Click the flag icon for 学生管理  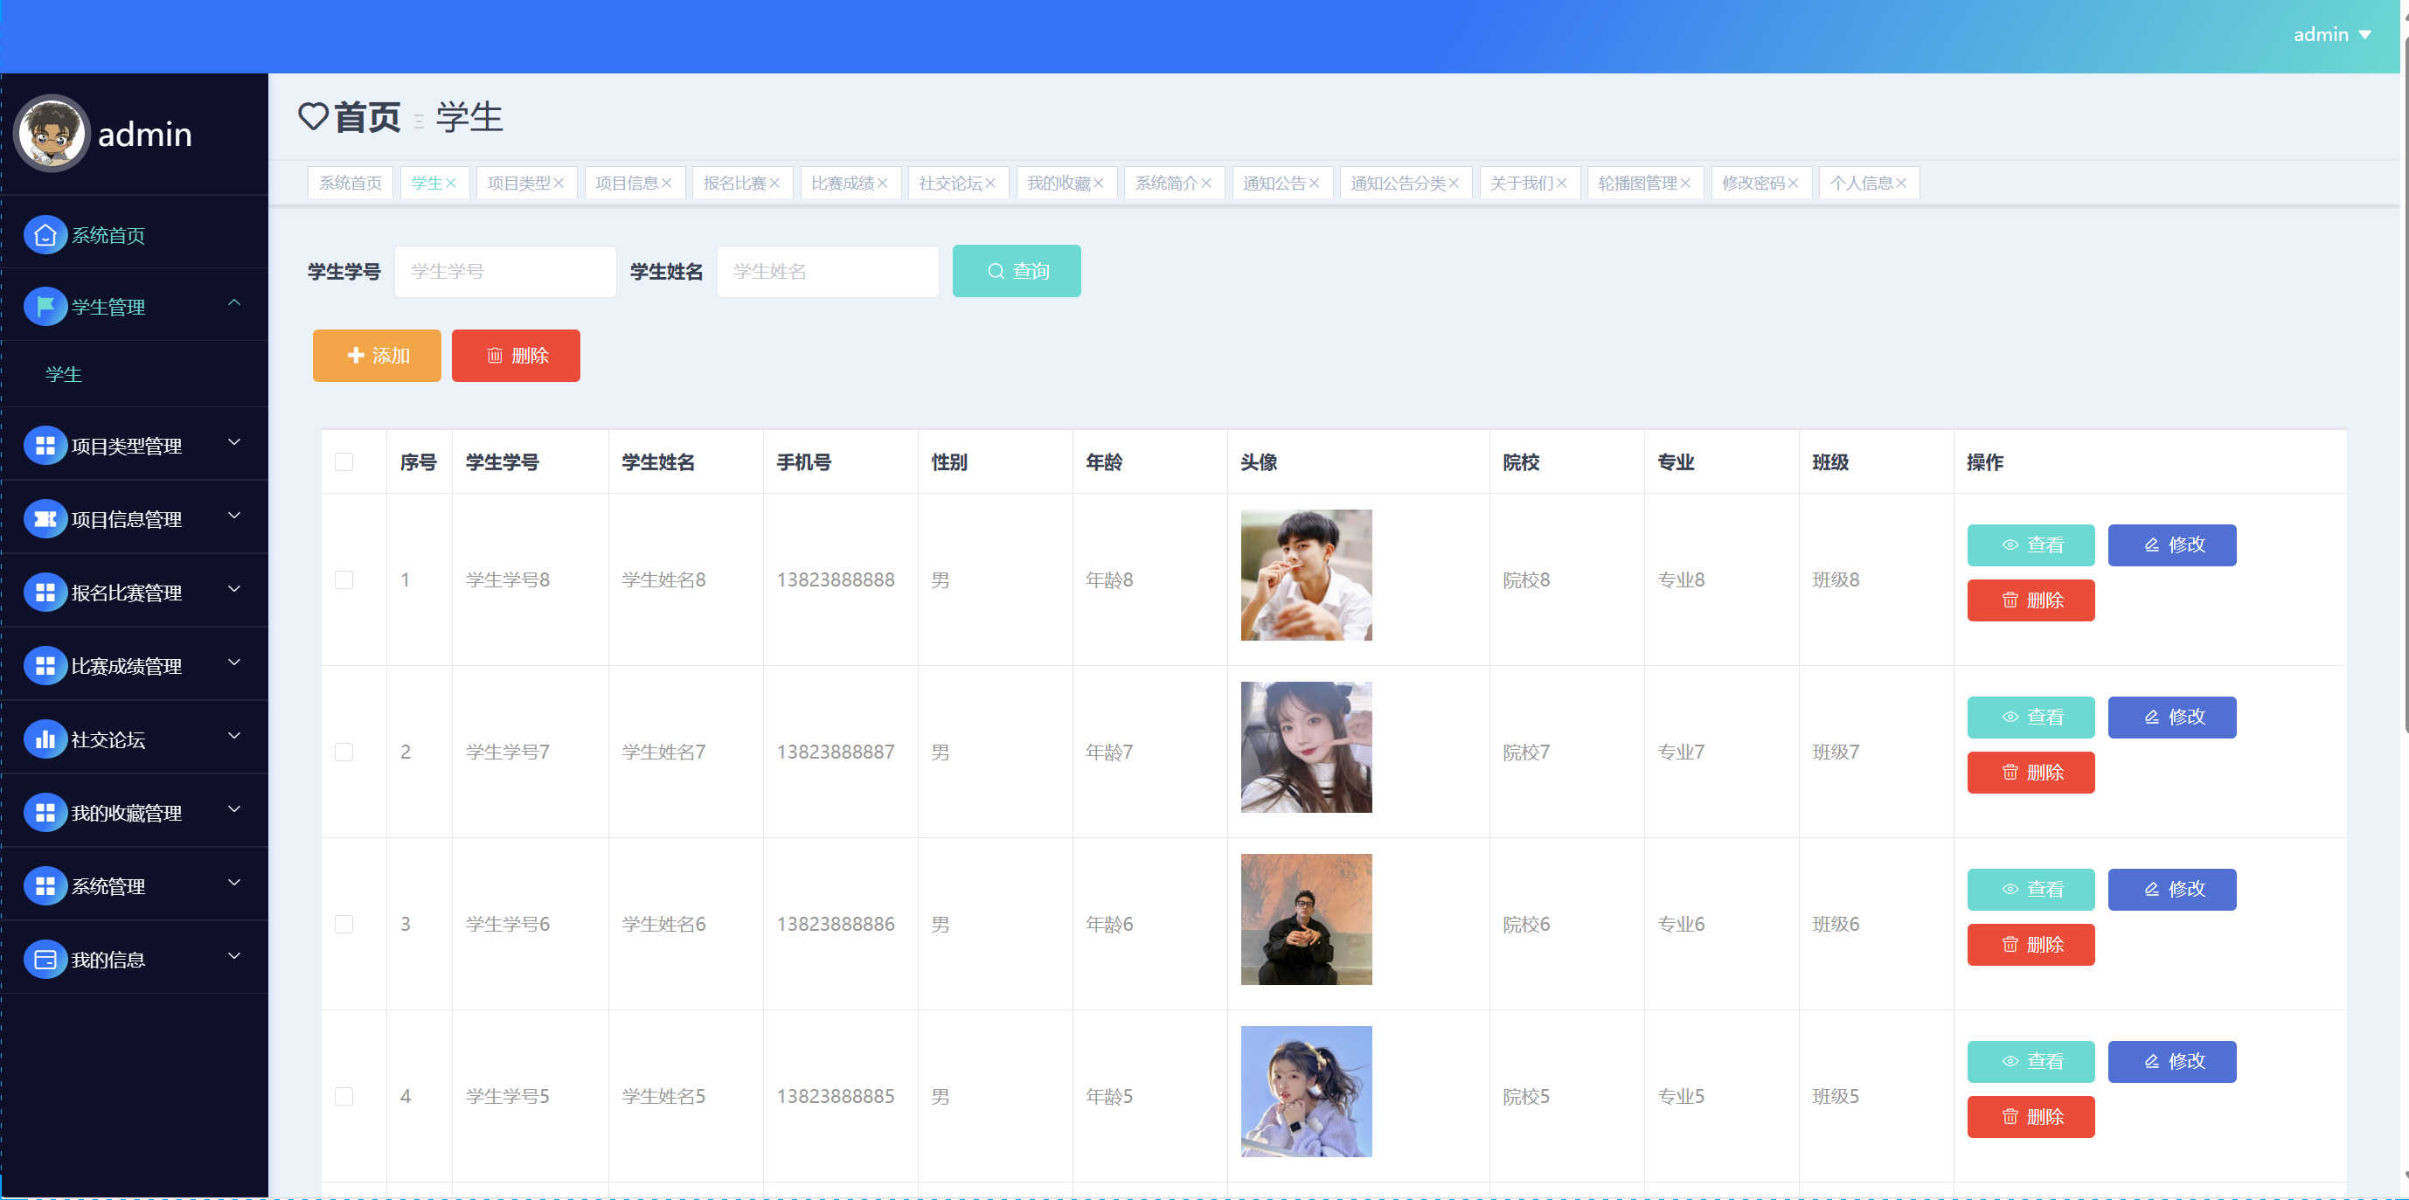pos(45,307)
